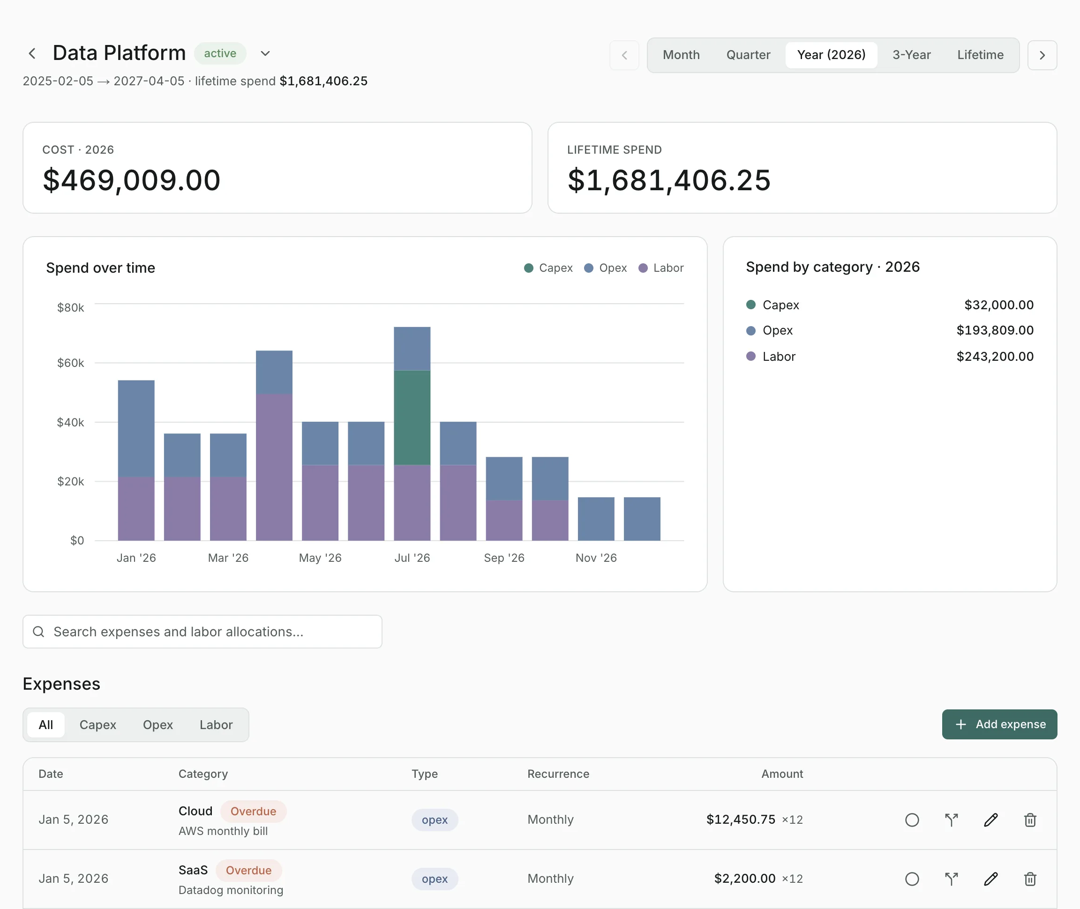The width and height of the screenshot is (1080, 909).
Task: Go to the previous period arrow
Action: pos(624,55)
